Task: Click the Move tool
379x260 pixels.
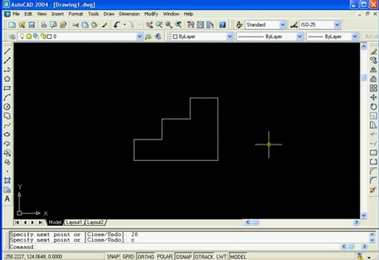Action: pos(374,97)
